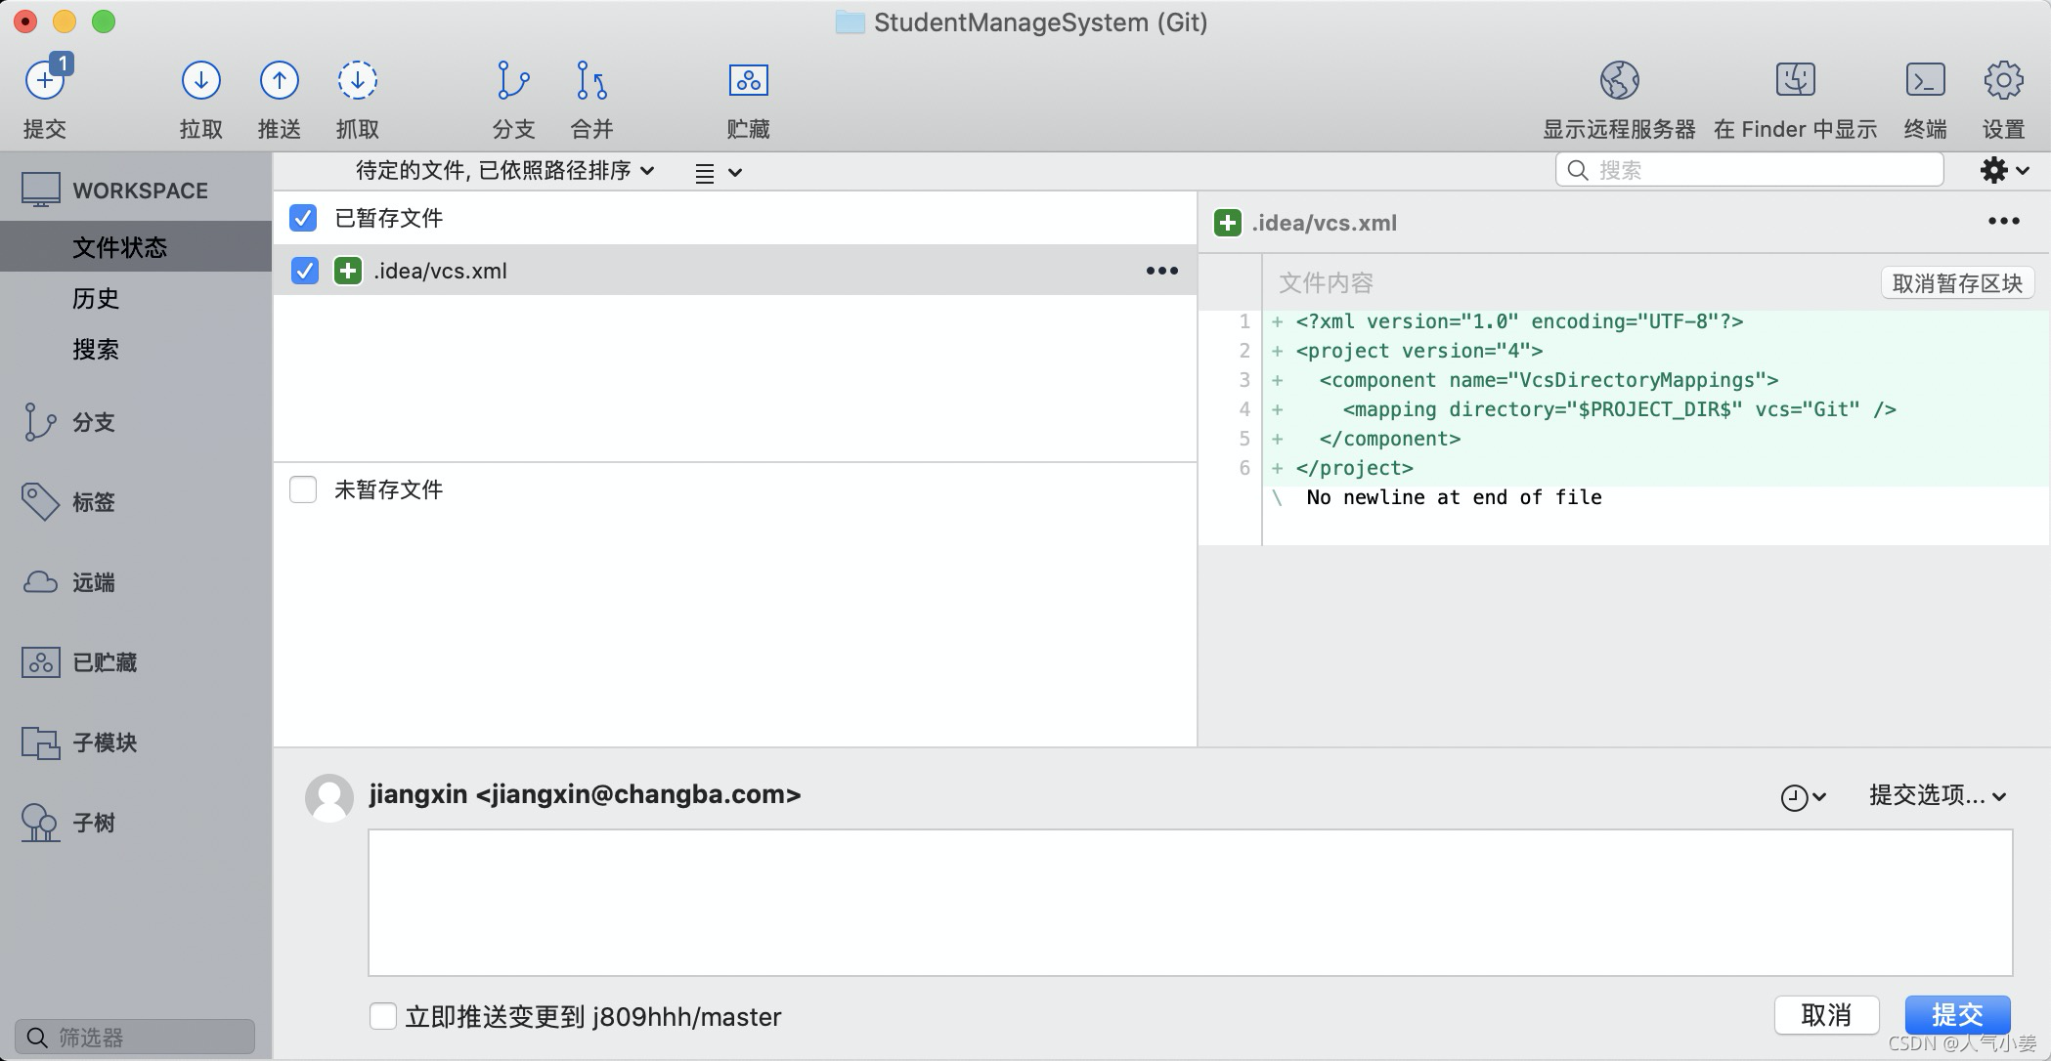The width and height of the screenshot is (2051, 1061).
Task: Click diff line '<project version="4">'
Action: 1419,351
